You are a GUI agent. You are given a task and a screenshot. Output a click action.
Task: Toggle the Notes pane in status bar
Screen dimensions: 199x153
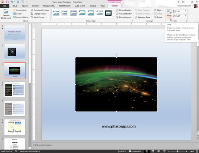pos(122,151)
